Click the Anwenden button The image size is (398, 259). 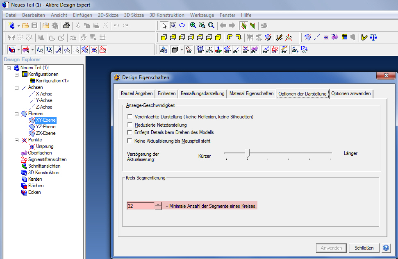331,248
